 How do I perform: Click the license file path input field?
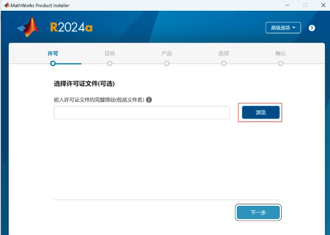pos(142,113)
